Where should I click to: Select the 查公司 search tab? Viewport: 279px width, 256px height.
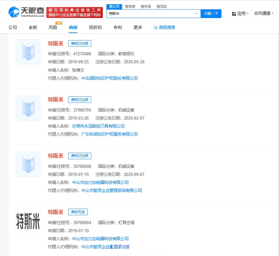(114, 6)
